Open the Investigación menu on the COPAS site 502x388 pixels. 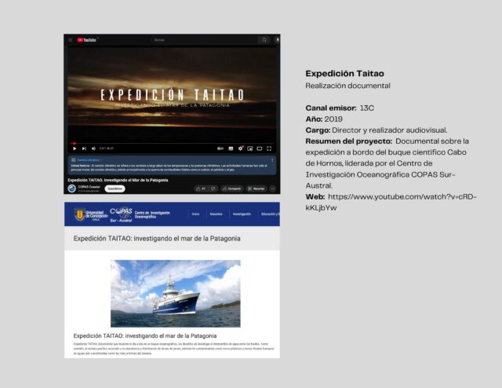242,214
